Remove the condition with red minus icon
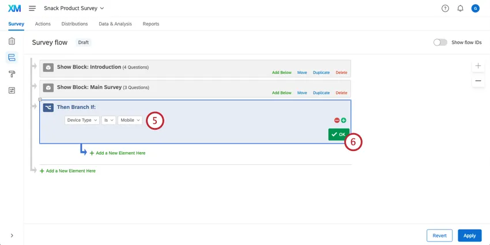This screenshot has width=490, height=245. [337, 120]
